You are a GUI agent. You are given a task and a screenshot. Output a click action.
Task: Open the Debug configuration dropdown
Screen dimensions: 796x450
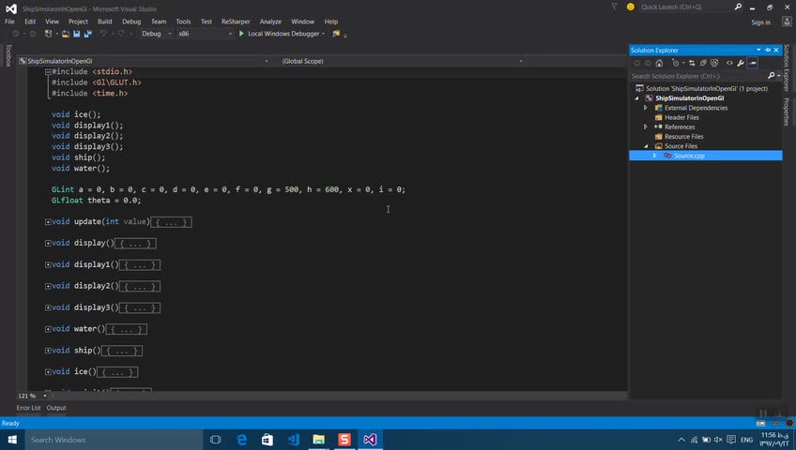click(x=157, y=34)
